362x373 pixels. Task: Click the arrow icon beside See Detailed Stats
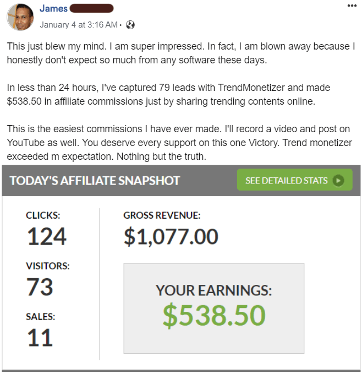pos(338,180)
